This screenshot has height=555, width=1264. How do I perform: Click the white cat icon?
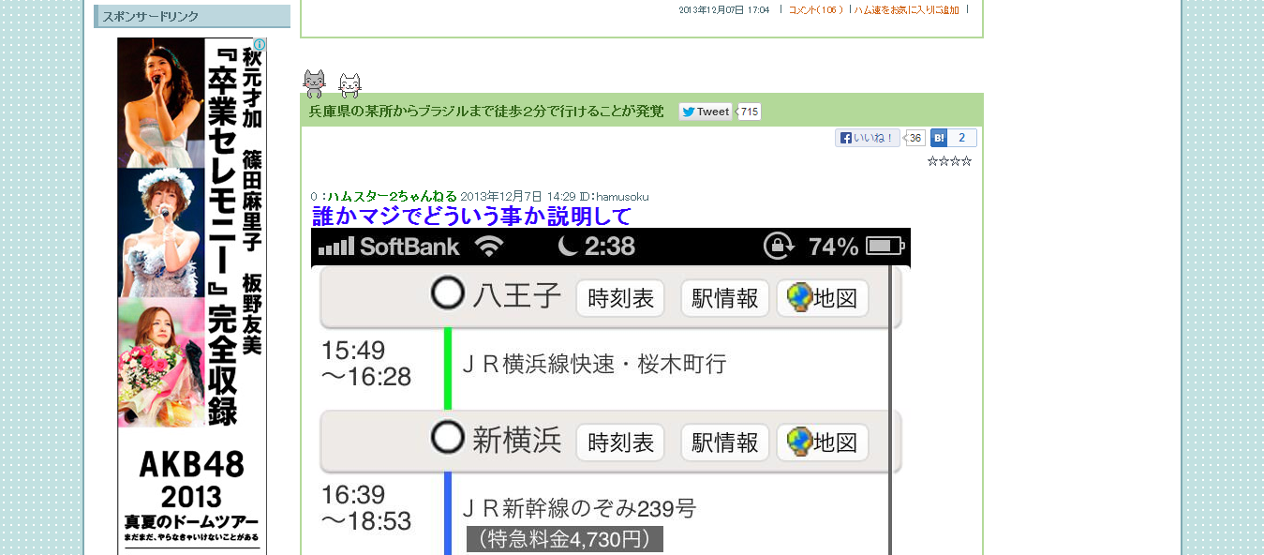tap(349, 85)
